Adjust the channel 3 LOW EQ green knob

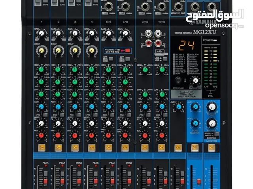75,94
